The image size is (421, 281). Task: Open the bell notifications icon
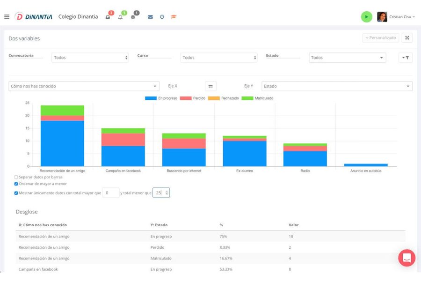click(120, 17)
